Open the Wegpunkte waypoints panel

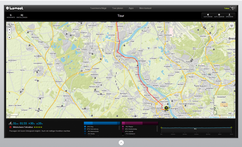(x=10, y=16)
